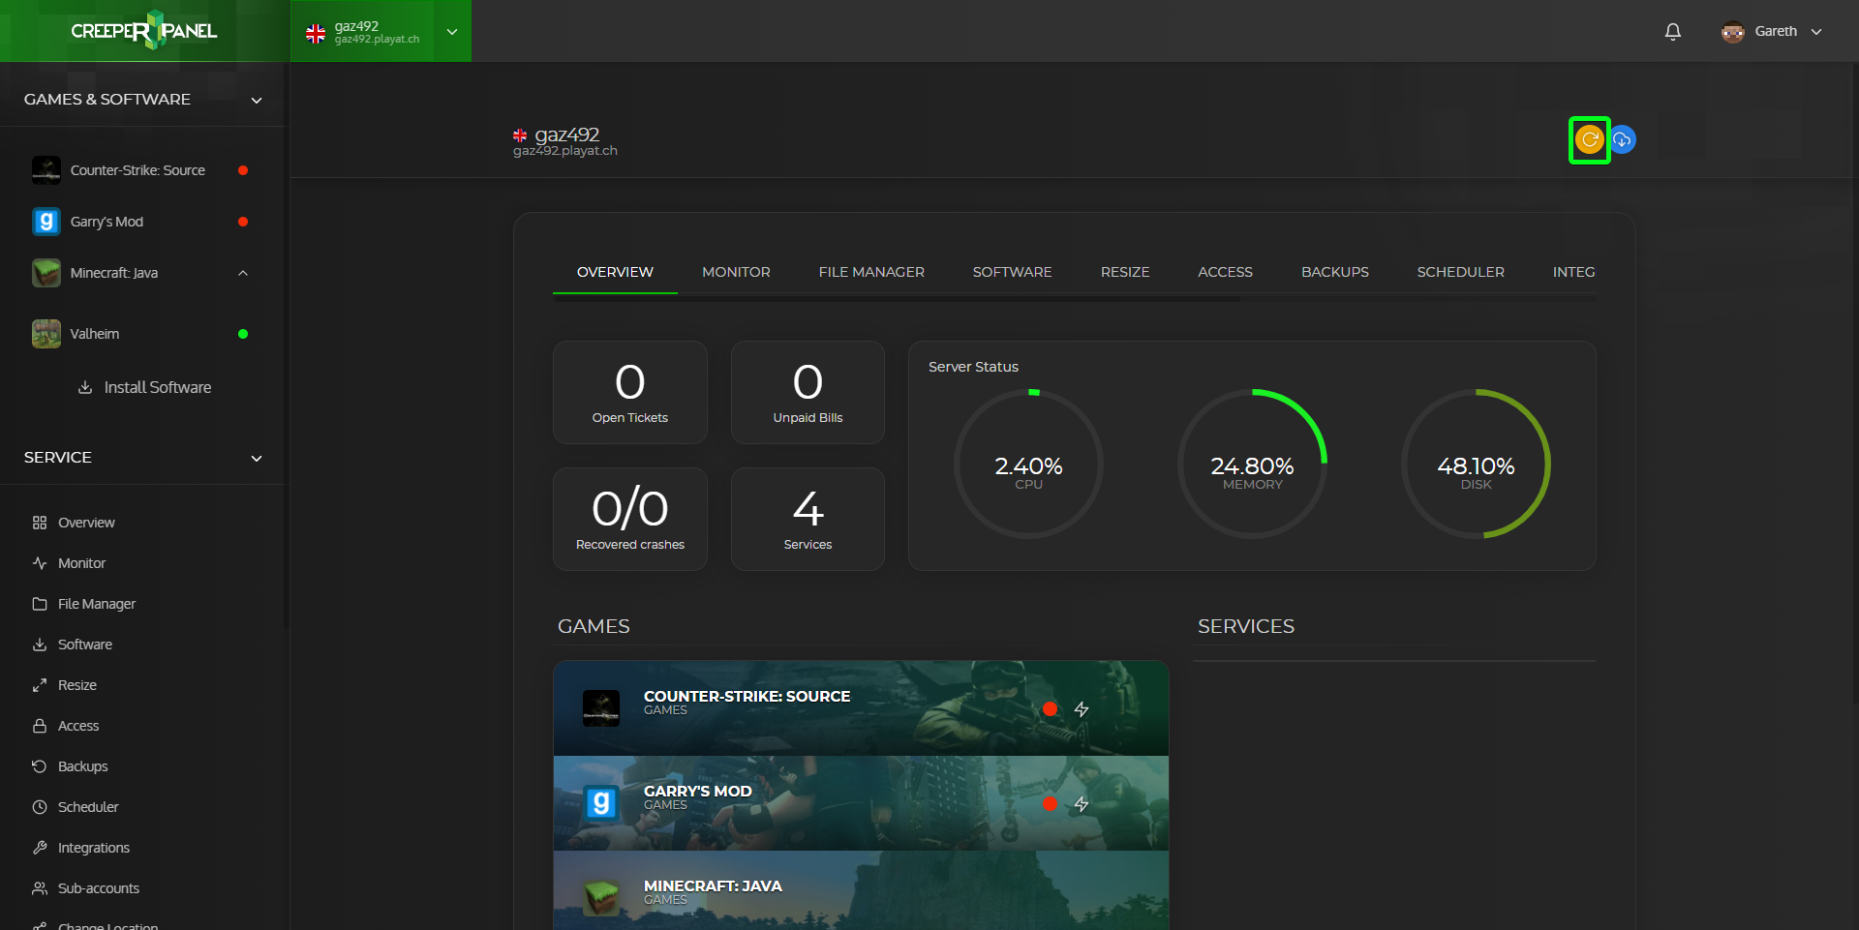Click the Sub-accounts people icon
Viewport: 1859px width, 930px height.
click(40, 888)
